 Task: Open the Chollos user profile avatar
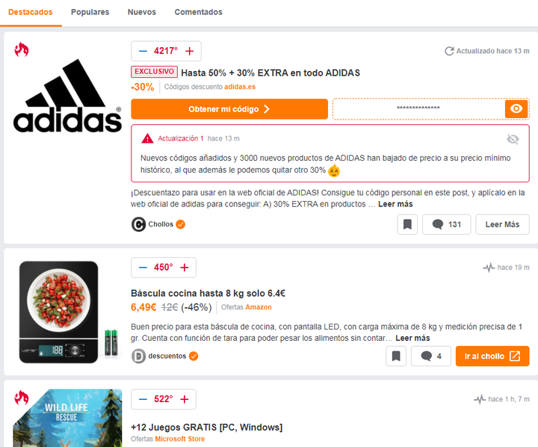(138, 224)
